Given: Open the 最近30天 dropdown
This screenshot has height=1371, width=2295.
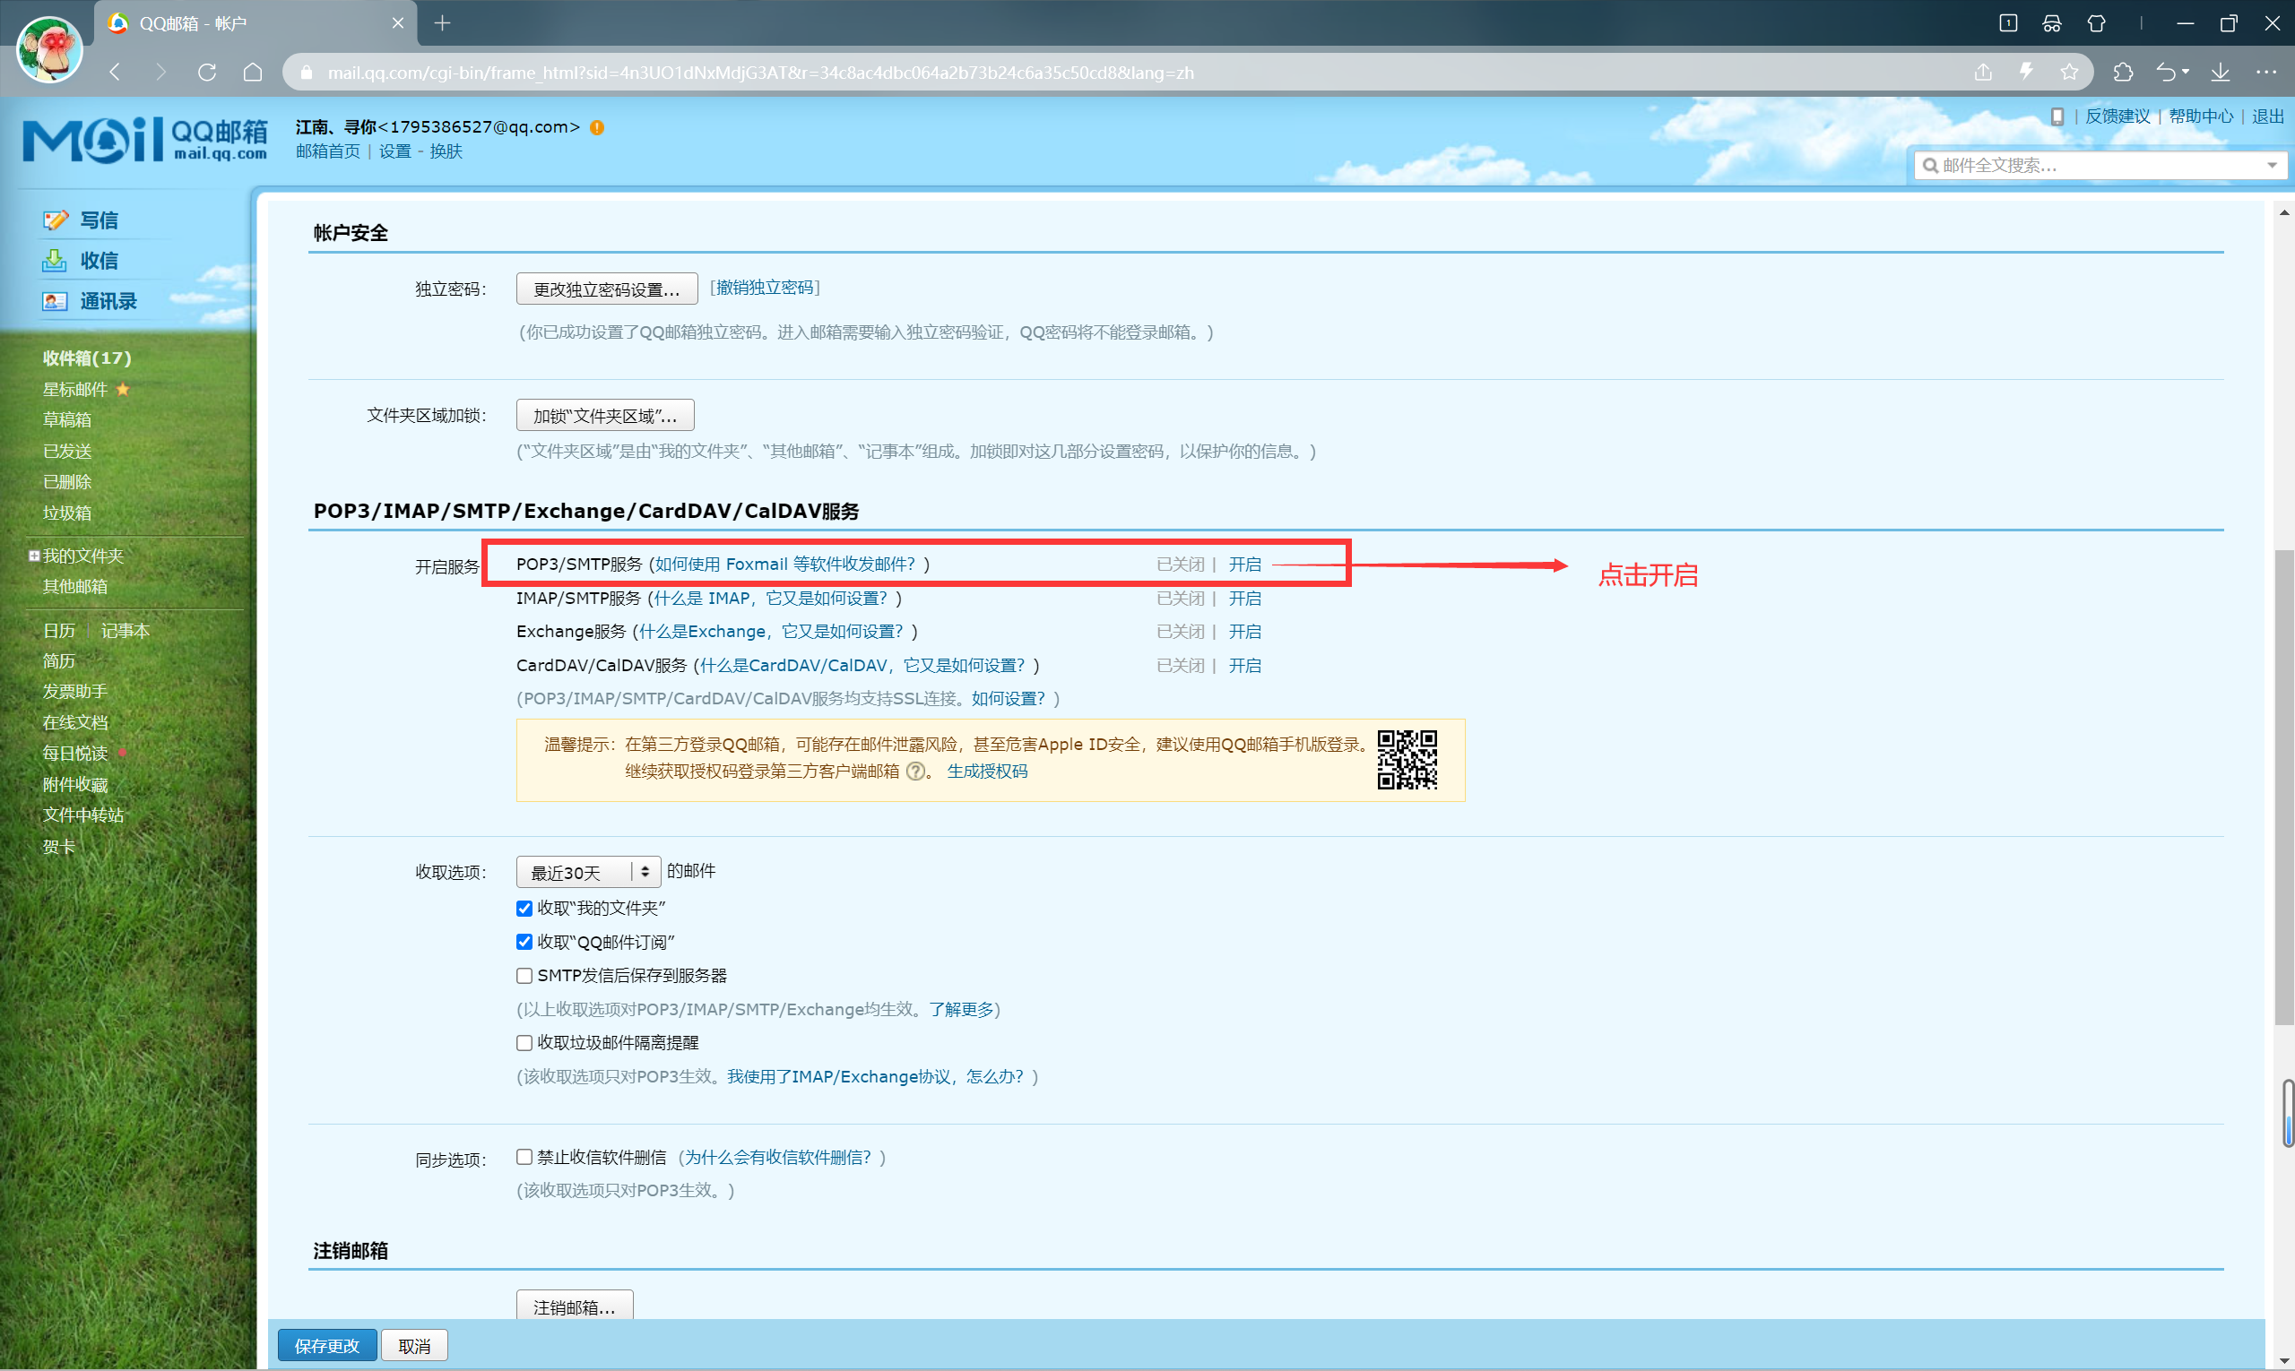Looking at the screenshot, I should 588,872.
